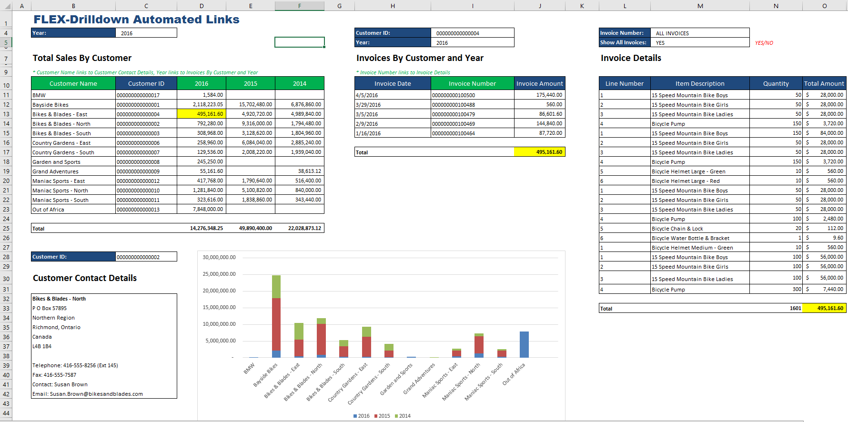Select the Invoice Amount column header cell
The image size is (848, 422).
[539, 83]
